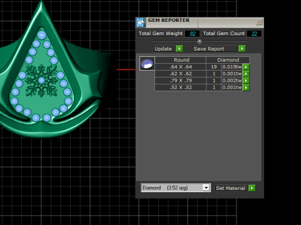Click the Total Gem Weight label
Viewport: 301px width, 225px height.
tap(161, 34)
